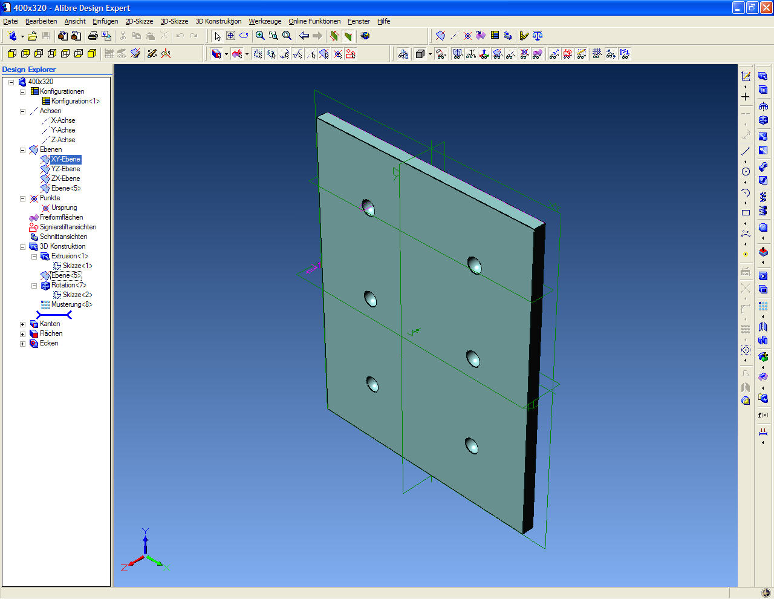Open the Datei menu

point(11,21)
